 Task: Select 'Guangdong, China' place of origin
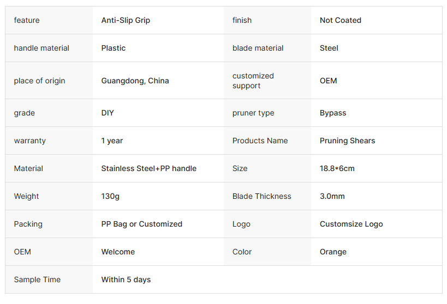coord(135,81)
